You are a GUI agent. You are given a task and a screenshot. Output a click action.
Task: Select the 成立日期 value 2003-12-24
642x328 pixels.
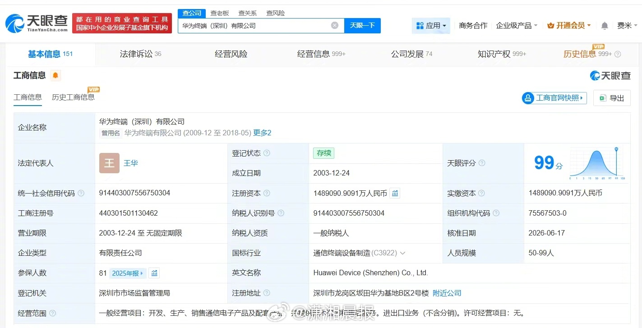[x=332, y=173]
